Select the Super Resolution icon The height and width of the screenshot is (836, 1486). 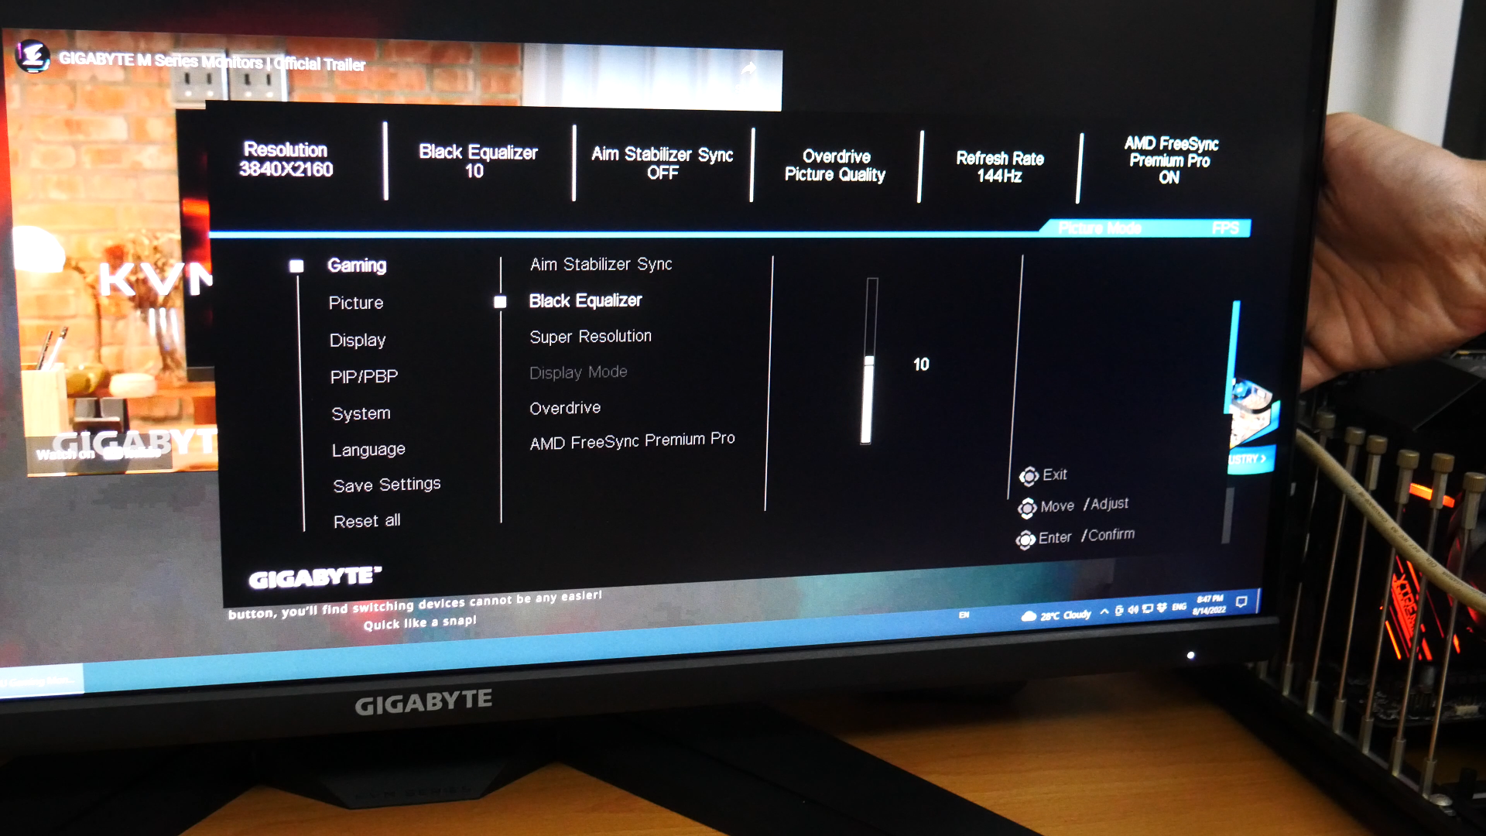tap(589, 336)
